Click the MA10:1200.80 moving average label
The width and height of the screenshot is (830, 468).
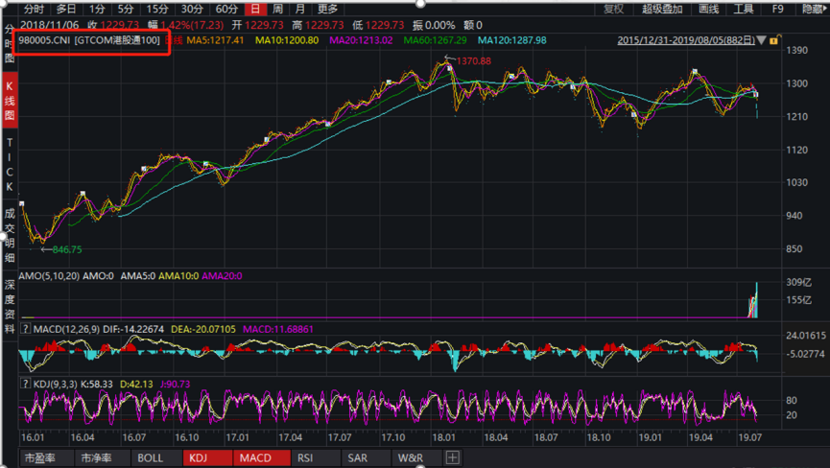point(287,40)
